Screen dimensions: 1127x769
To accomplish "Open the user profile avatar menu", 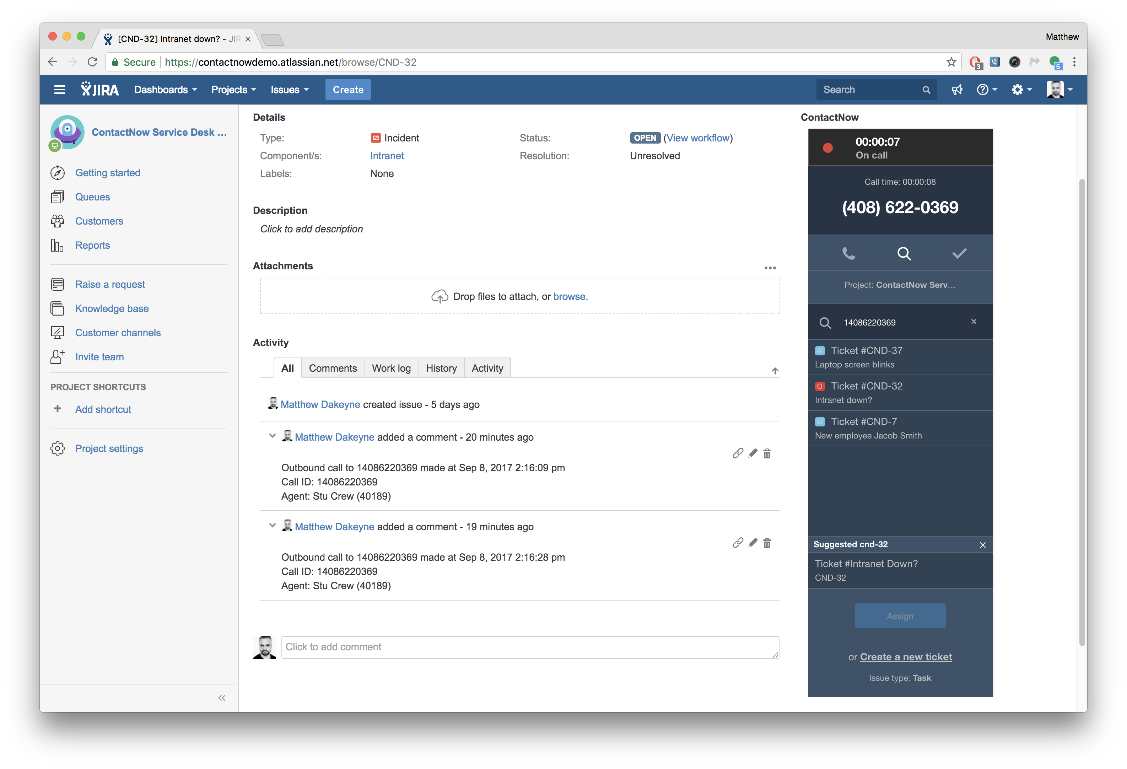I will [1059, 90].
